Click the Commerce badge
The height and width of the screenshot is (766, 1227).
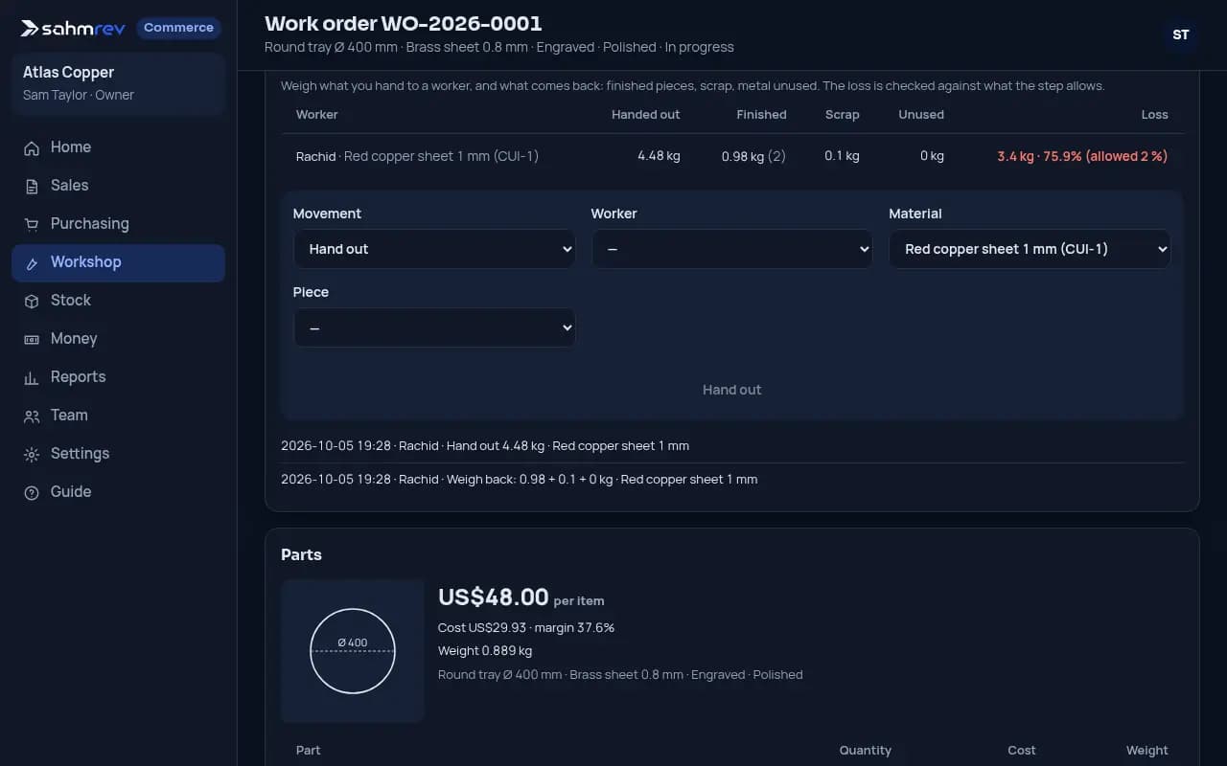(178, 28)
